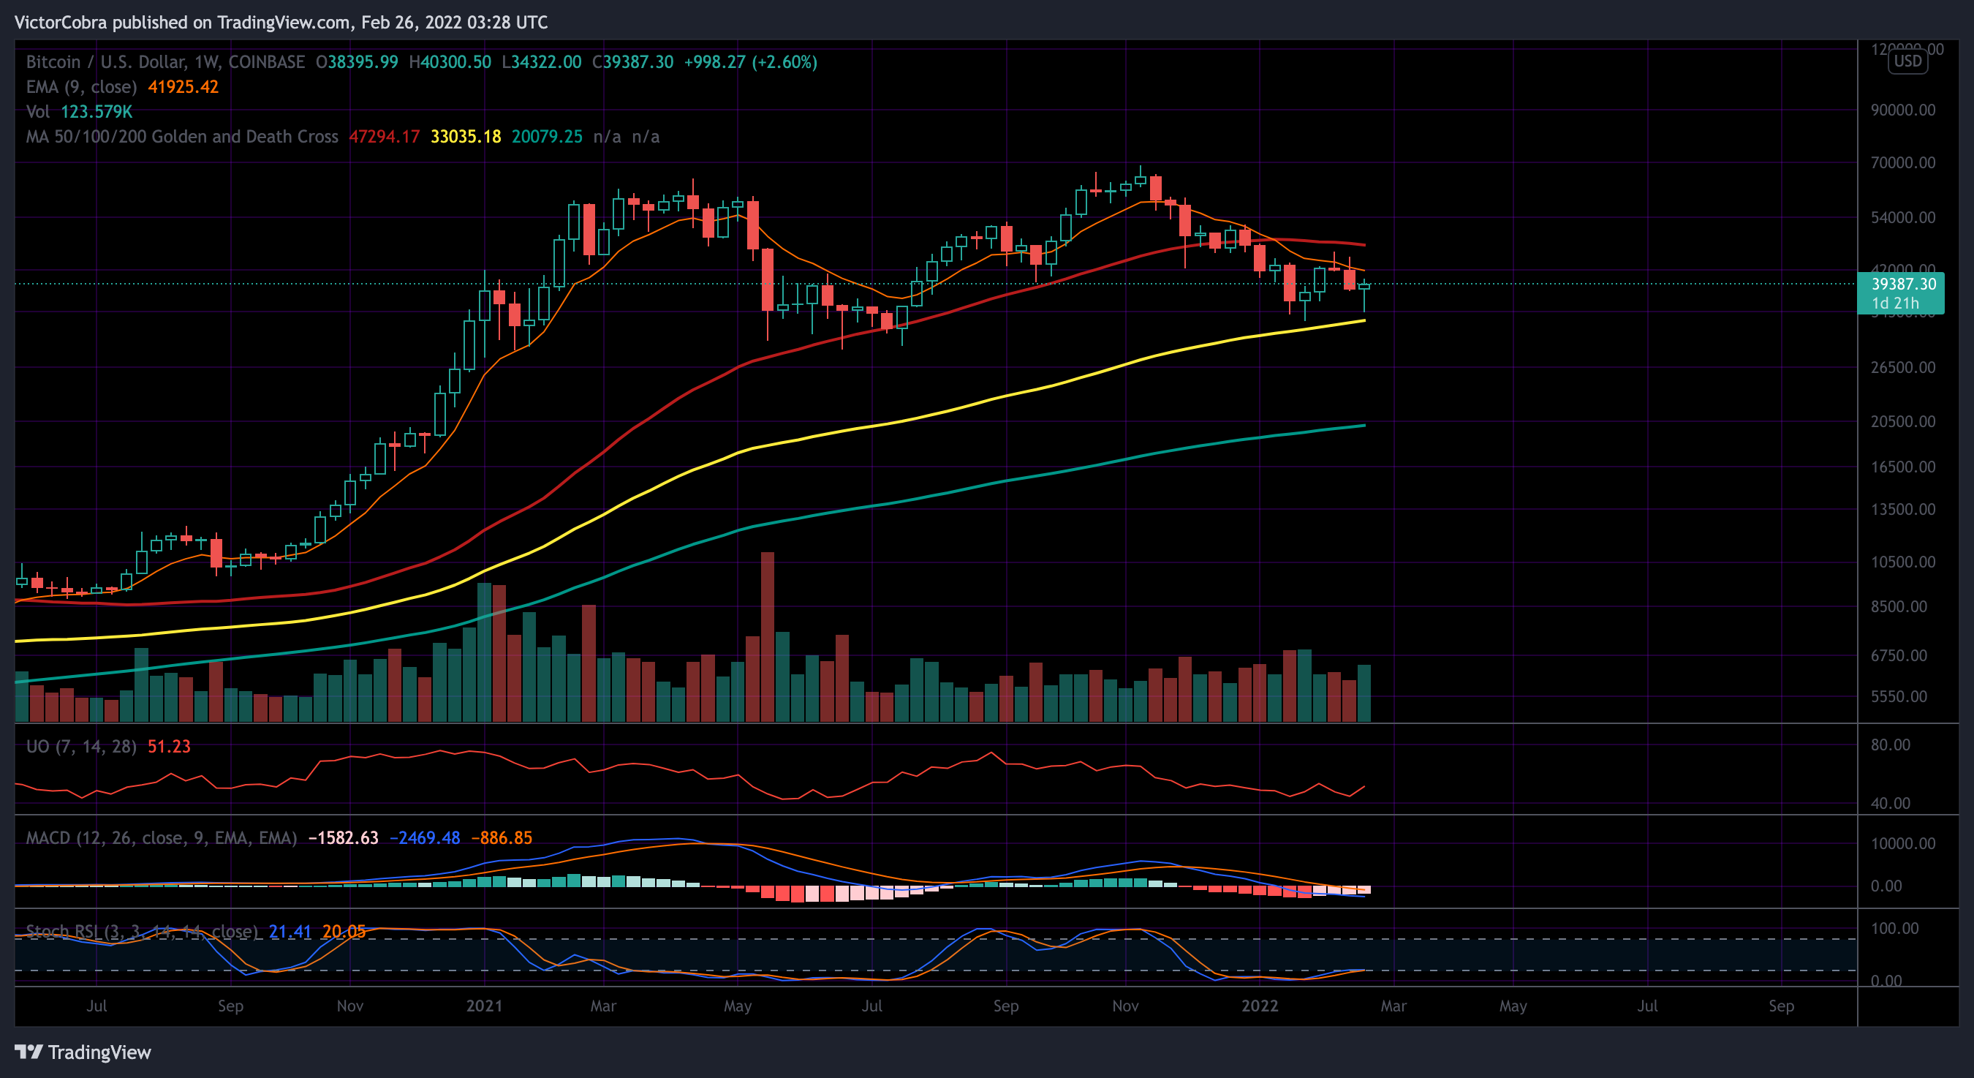Image resolution: width=1974 pixels, height=1078 pixels.
Task: Click the MACD histogram value -1582.63
Action: pos(344,838)
